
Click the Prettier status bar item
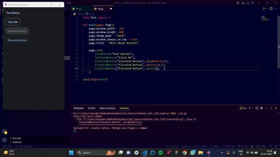[x=261, y=147]
